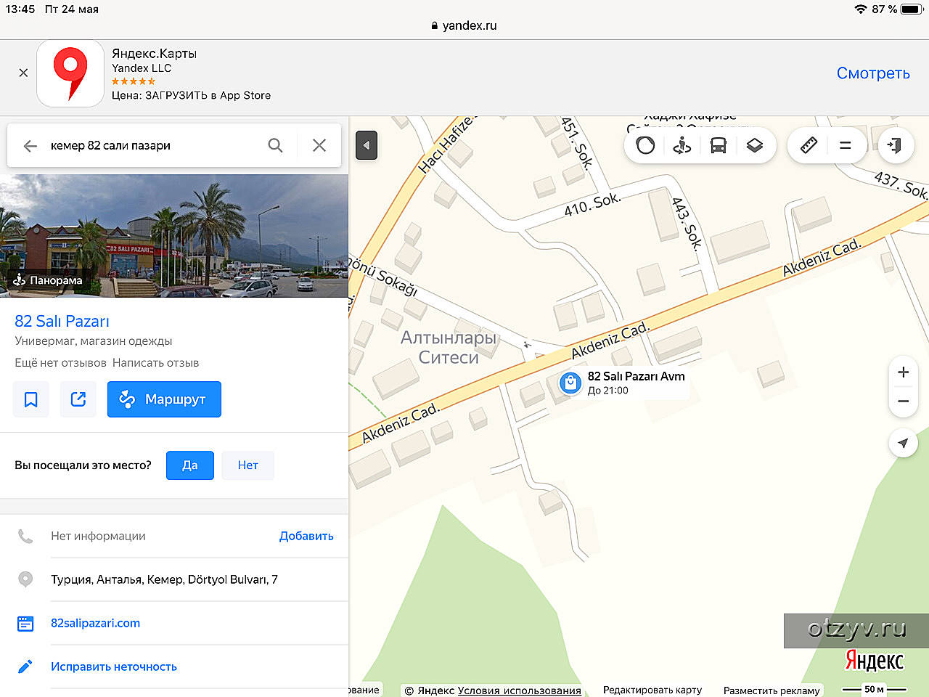Run search with magnifier icon
929x697 pixels.
click(275, 145)
